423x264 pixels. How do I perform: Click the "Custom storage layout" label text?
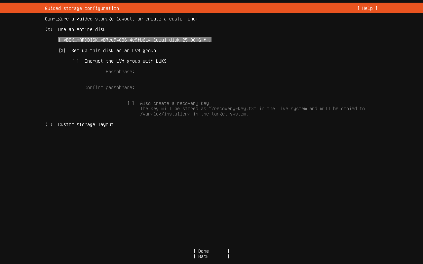[86, 124]
